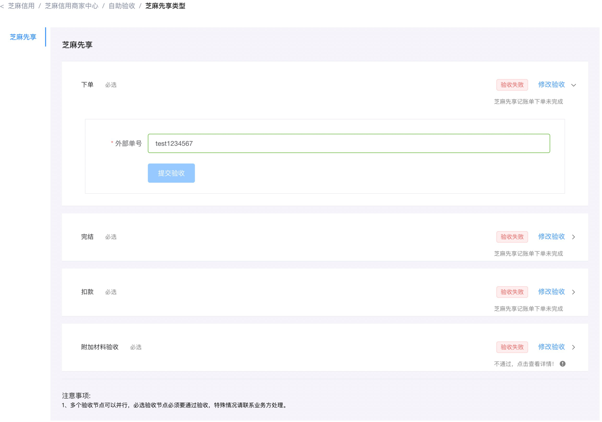Click the 外部单号 field label
The image size is (602, 422).
point(129,144)
